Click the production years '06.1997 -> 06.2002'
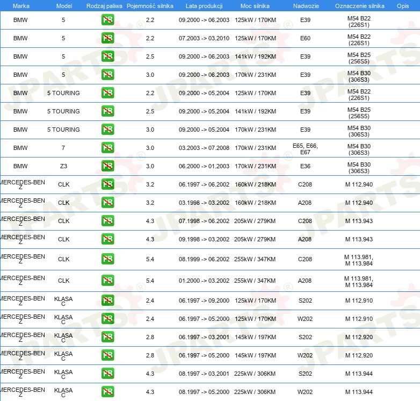The height and width of the screenshot is (401, 420). tap(204, 184)
